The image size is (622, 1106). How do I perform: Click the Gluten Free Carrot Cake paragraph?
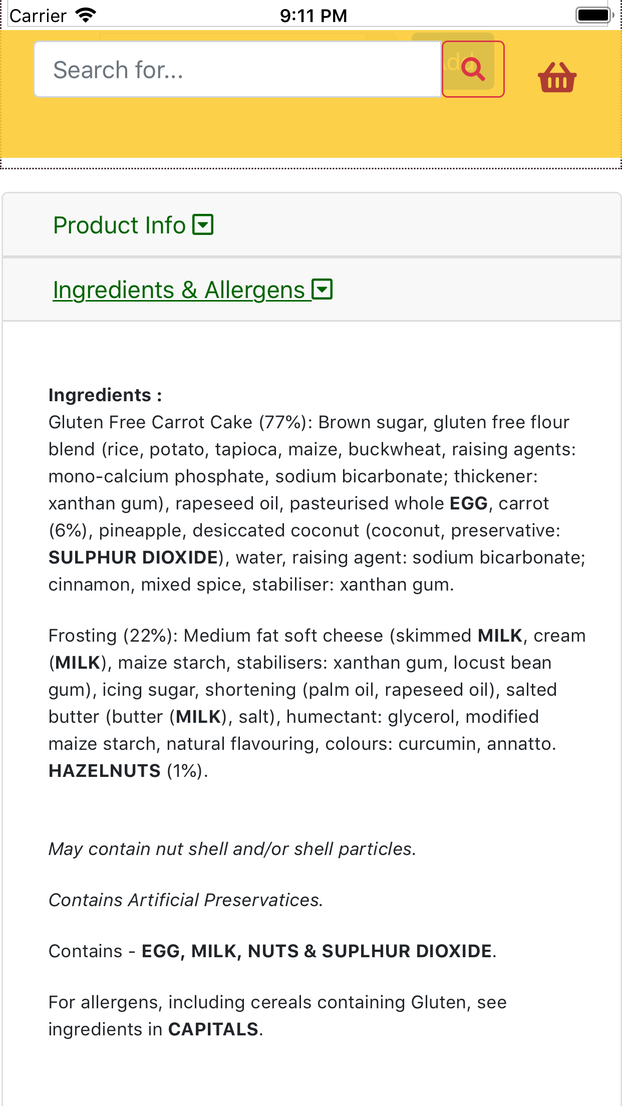(310, 503)
